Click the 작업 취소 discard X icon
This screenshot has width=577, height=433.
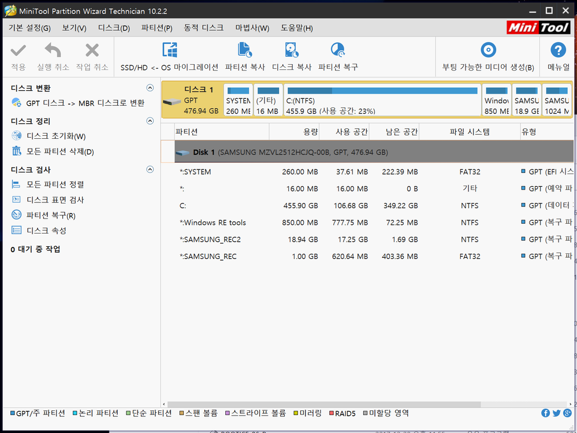(92, 50)
